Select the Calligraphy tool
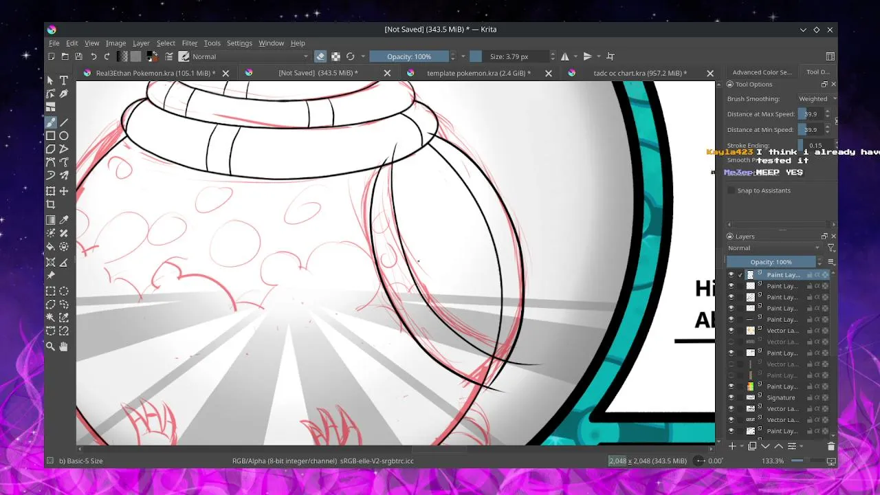 [x=64, y=94]
